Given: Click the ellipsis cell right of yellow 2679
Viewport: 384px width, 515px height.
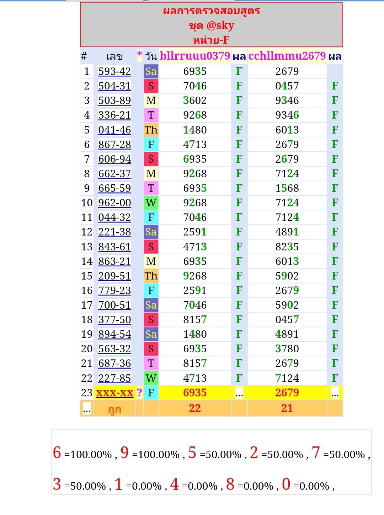Looking at the screenshot, I should coord(335,393).
